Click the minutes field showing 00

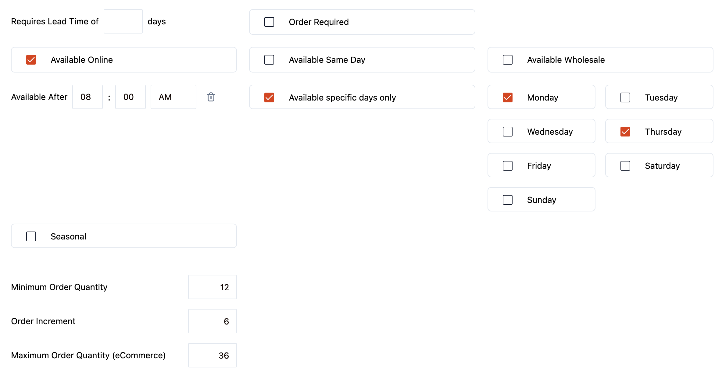130,97
